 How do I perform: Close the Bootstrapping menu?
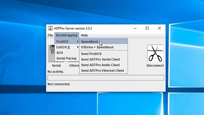coord(67,35)
